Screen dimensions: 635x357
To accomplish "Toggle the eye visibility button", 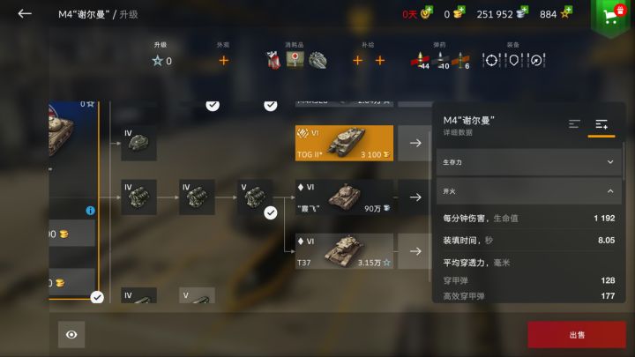I will [x=71, y=334].
